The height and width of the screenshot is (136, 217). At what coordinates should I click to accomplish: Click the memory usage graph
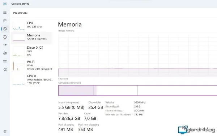(x=137, y=55)
